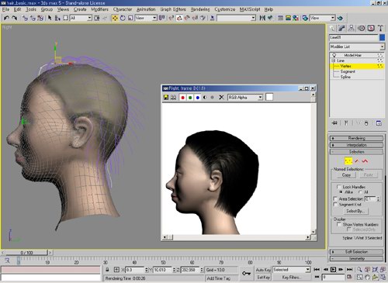388x283 pixels.
Task: Choose the Select Object arrow tool
Action: pos(50,18)
